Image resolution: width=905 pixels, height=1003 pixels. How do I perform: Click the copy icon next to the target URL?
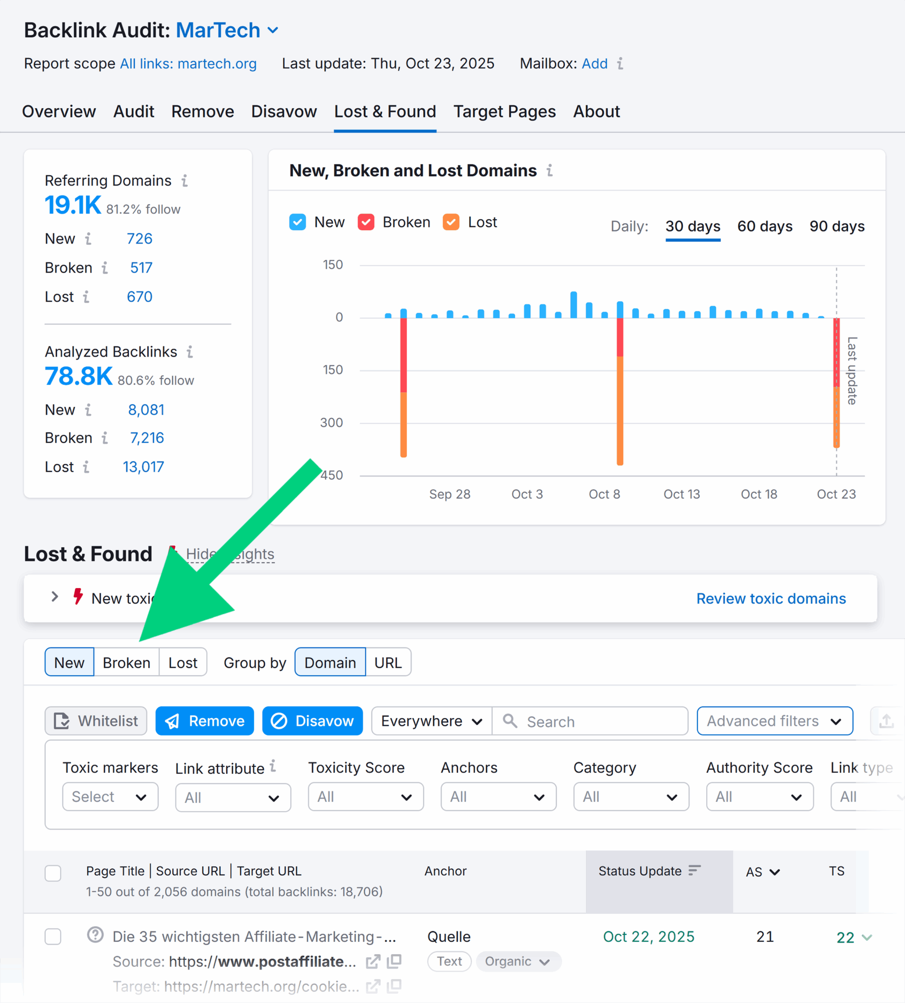click(394, 986)
